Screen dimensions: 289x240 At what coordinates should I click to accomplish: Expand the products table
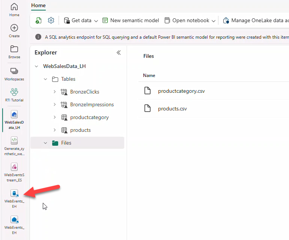(x=54, y=130)
